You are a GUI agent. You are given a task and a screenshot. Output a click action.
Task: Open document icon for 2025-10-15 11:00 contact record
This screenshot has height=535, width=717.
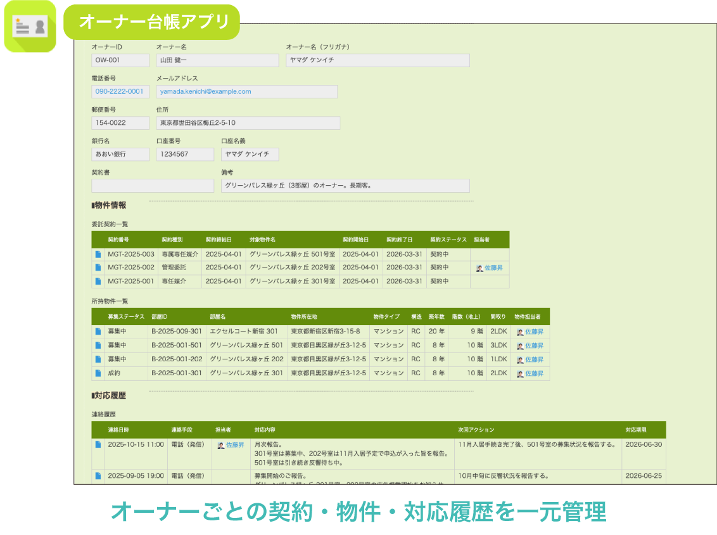click(x=98, y=444)
